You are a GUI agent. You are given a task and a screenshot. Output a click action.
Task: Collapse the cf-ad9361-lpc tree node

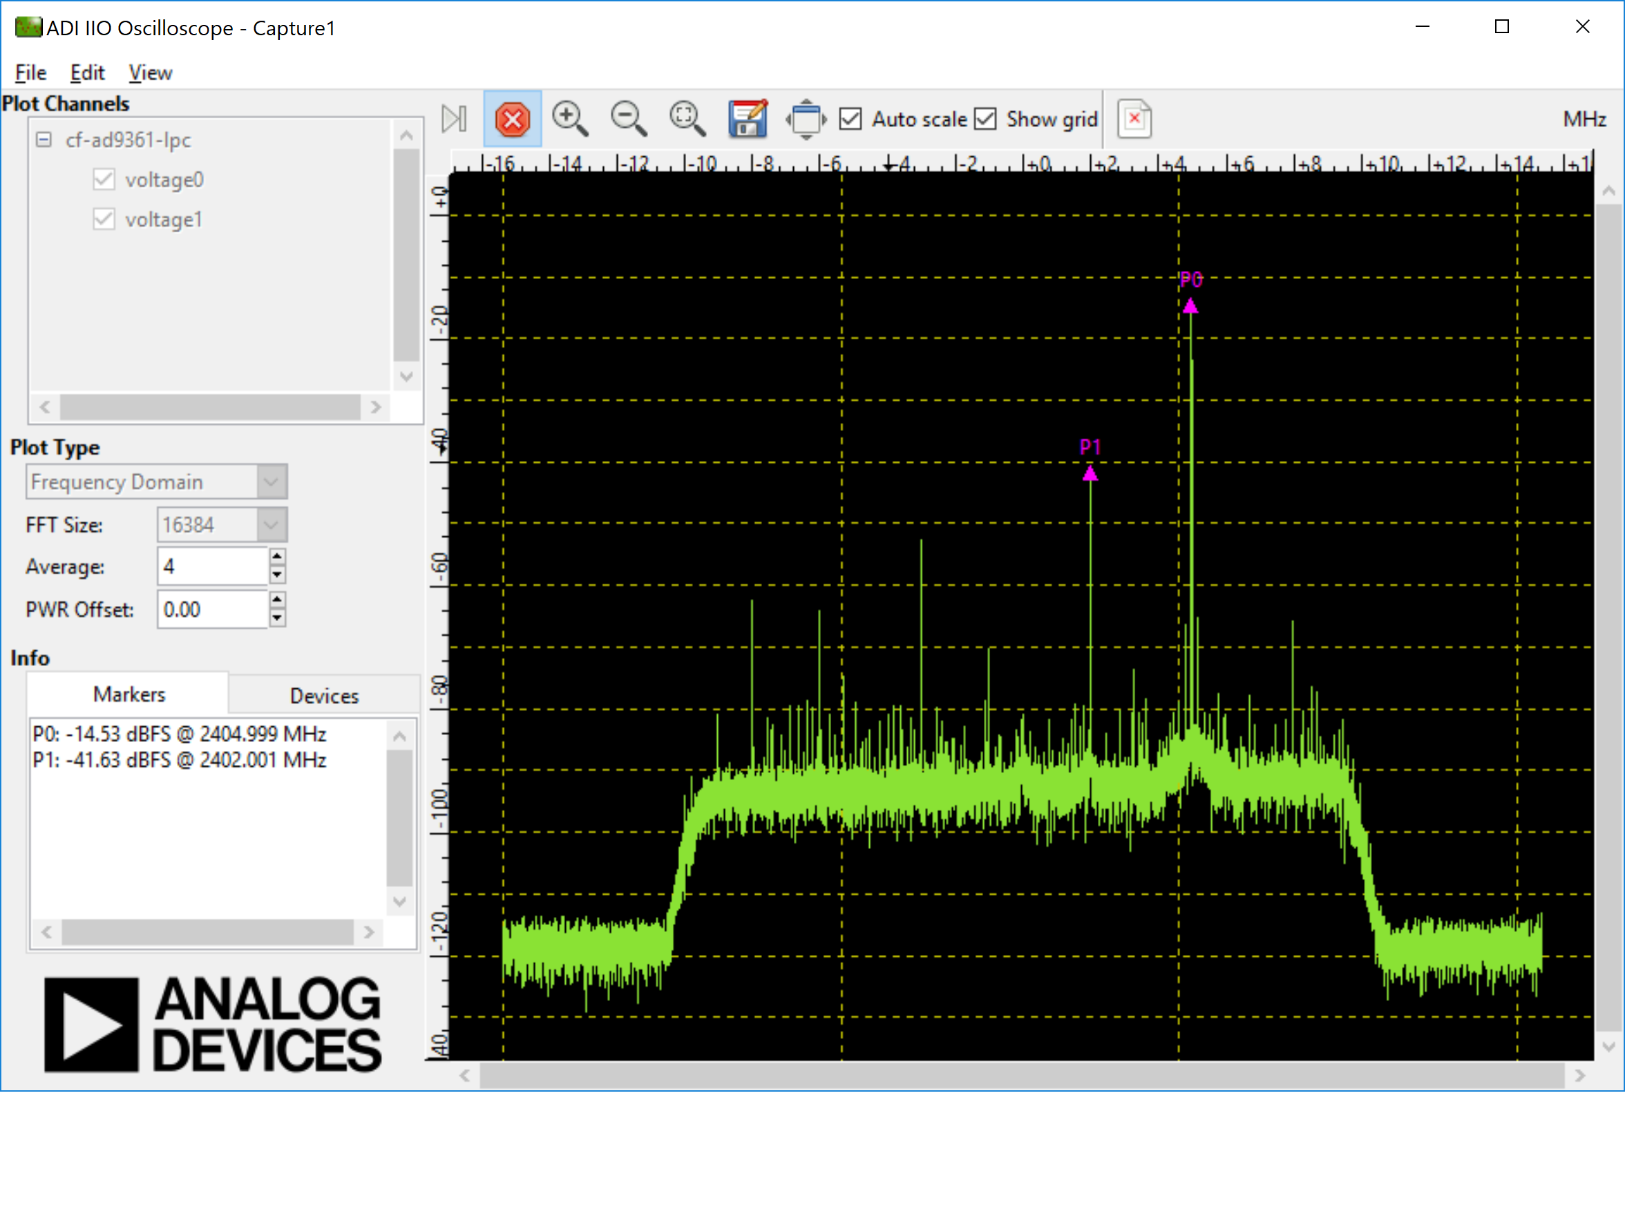(44, 140)
